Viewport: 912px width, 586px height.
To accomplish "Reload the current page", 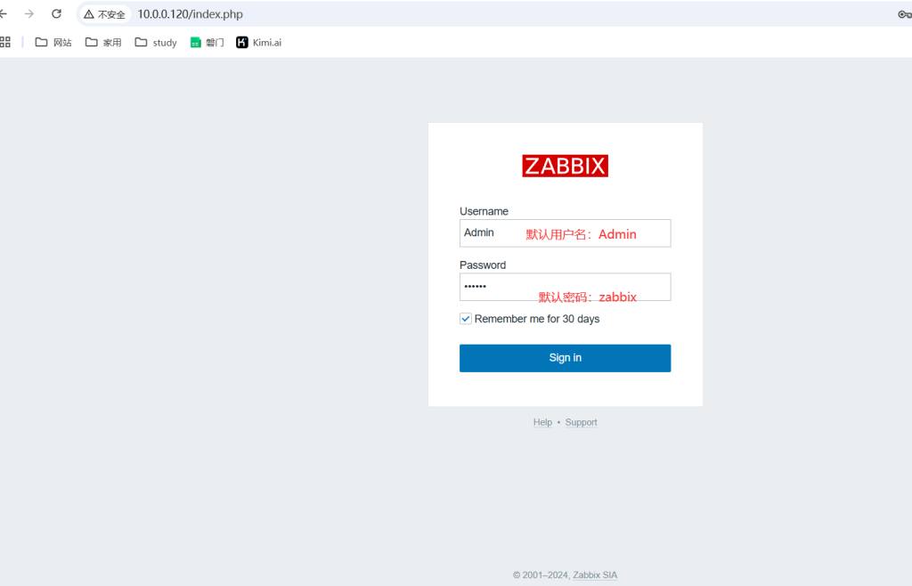I will 56,14.
